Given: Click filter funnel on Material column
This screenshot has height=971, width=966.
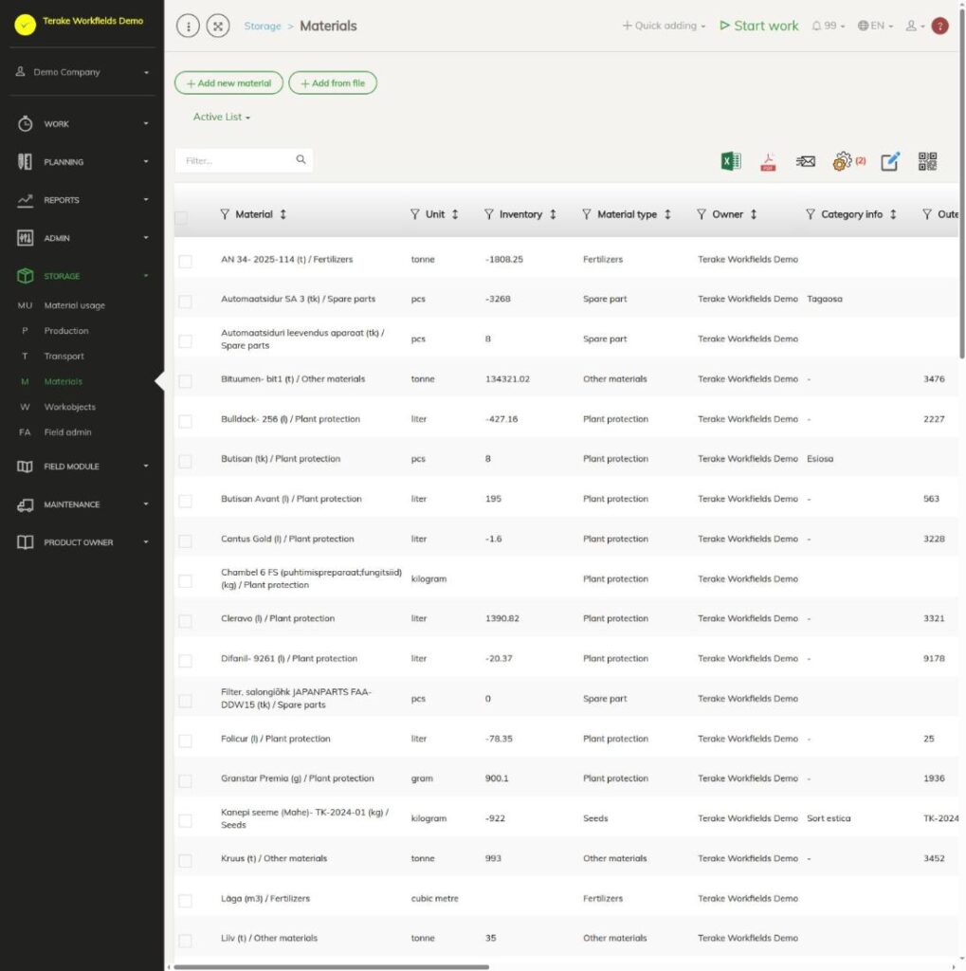Looking at the screenshot, I should tap(225, 214).
